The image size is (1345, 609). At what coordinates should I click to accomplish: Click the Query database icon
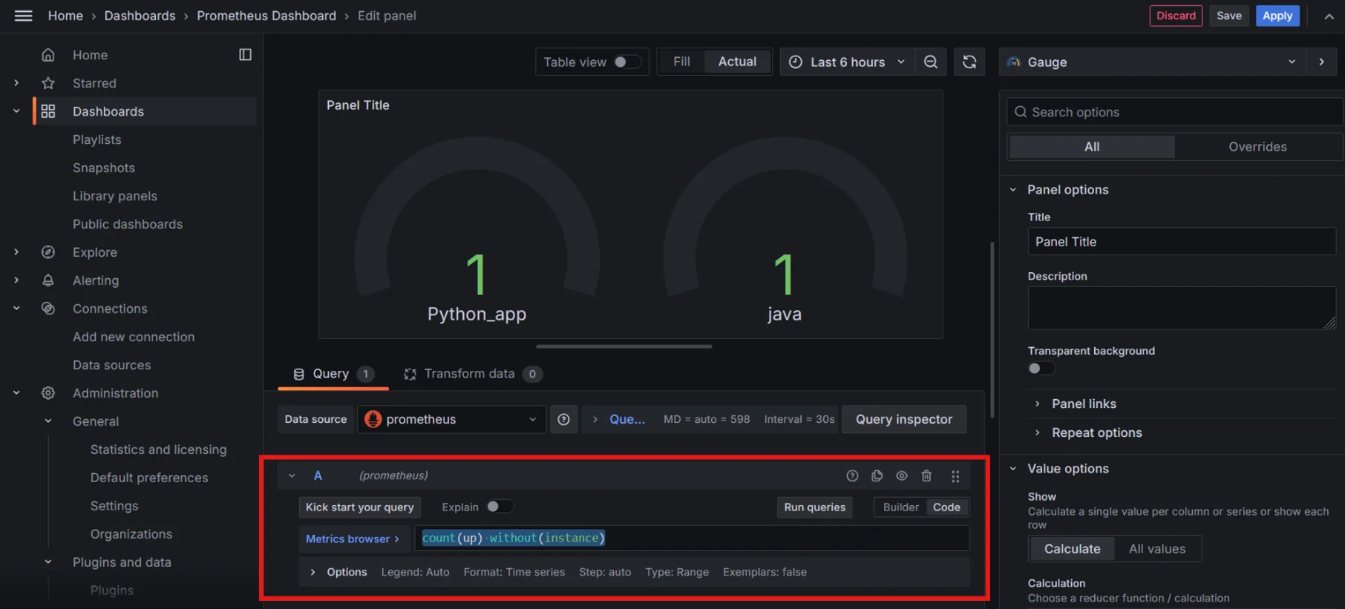(298, 375)
